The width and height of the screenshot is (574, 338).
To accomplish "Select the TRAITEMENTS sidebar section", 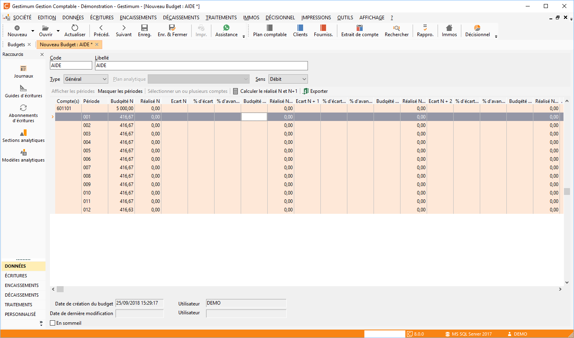I will (23, 305).
